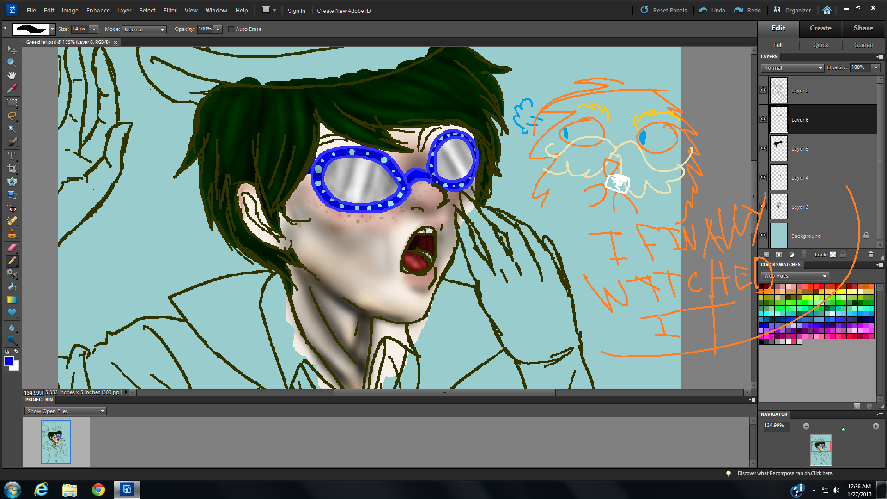Image resolution: width=887 pixels, height=499 pixels.
Task: Select the Pencil tool
Action: coord(12,261)
